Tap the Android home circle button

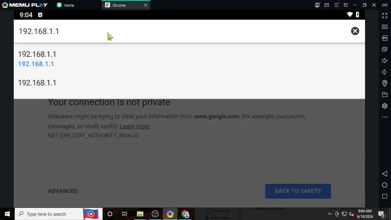385,185
